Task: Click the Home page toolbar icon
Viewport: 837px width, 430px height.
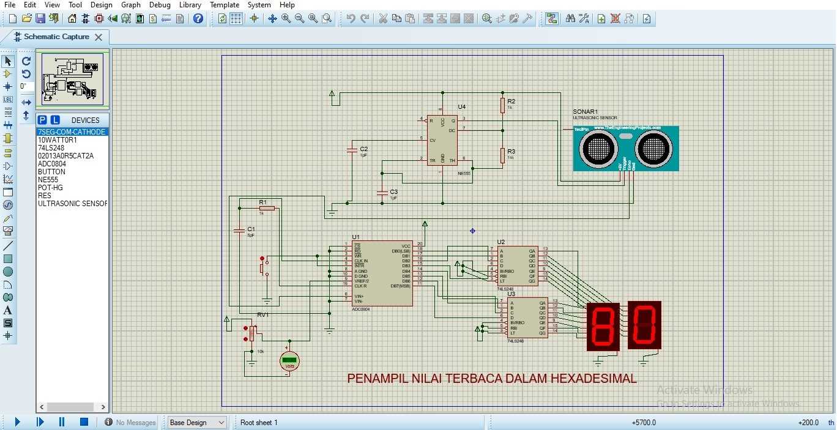Action: click(72, 18)
